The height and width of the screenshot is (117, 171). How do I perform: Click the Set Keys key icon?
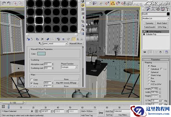(x=101, y=113)
